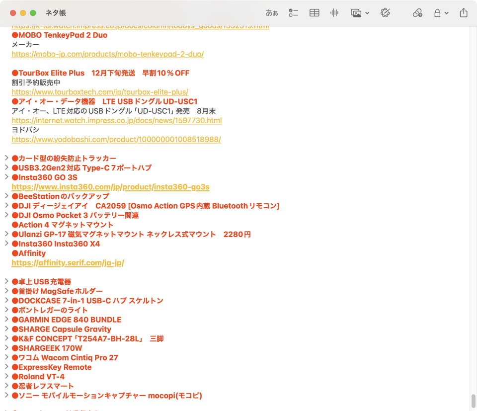The image size is (477, 411).
Task: Click the アイ・オー・データ機器 LTE USBドングル heading
Action: click(104, 101)
